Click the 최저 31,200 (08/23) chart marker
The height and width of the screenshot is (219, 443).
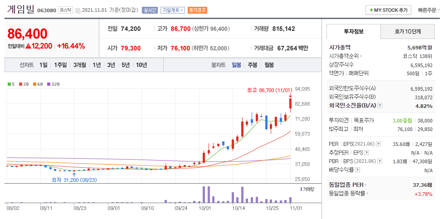(x=74, y=180)
